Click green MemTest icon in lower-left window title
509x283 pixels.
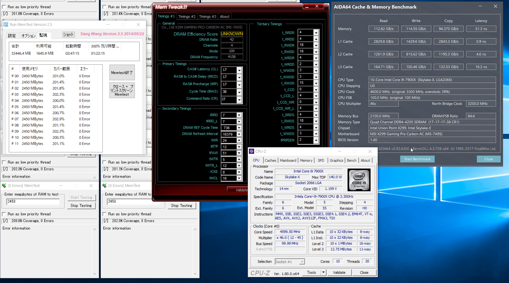click(4, 185)
